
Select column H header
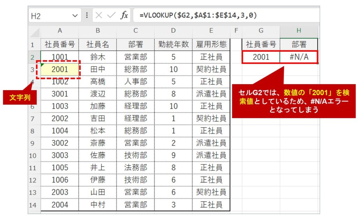point(299,31)
